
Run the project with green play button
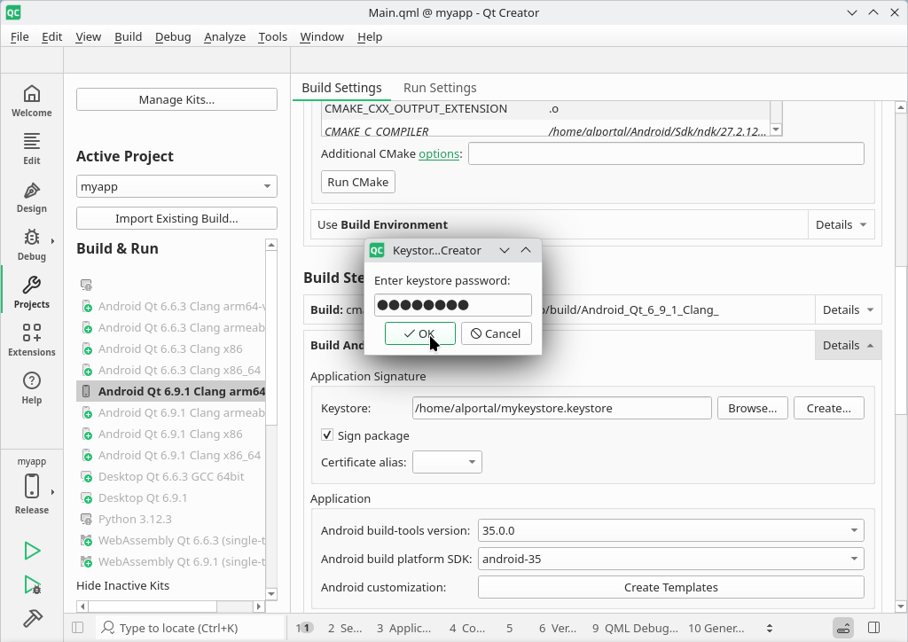[33, 551]
